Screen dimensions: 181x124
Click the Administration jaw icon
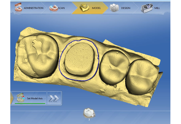click(x=18, y=7)
